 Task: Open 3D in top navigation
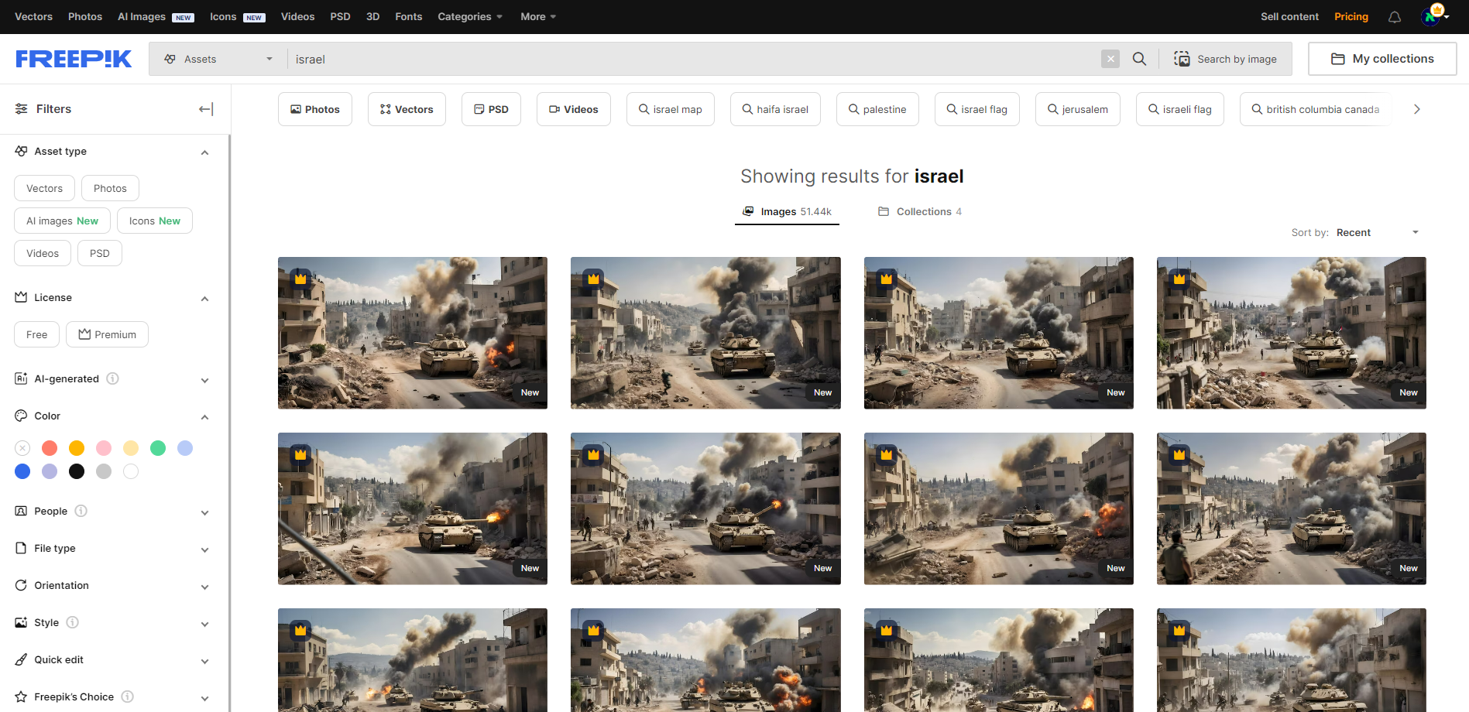tap(372, 16)
